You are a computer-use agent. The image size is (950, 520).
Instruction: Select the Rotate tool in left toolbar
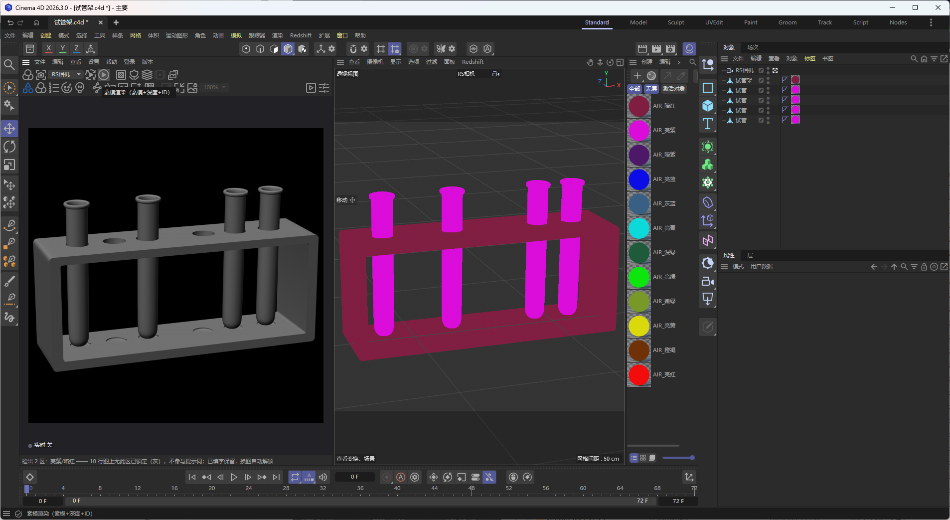(9, 147)
